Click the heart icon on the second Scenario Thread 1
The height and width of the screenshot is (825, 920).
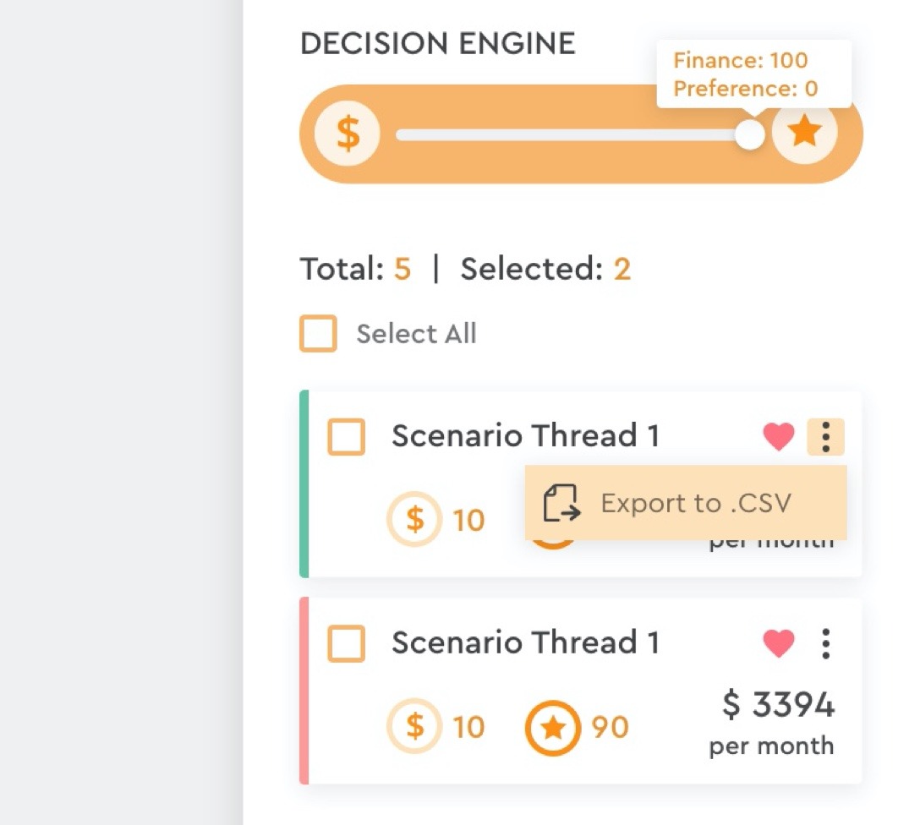click(778, 642)
